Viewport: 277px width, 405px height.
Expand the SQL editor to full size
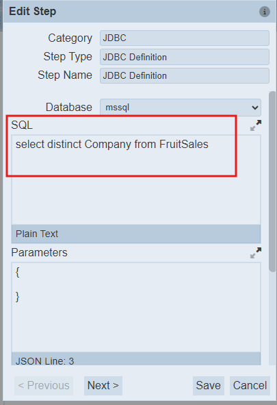256,125
